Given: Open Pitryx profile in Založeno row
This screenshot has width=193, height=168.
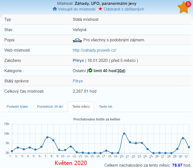Looking at the screenshot, I should click(78, 61).
